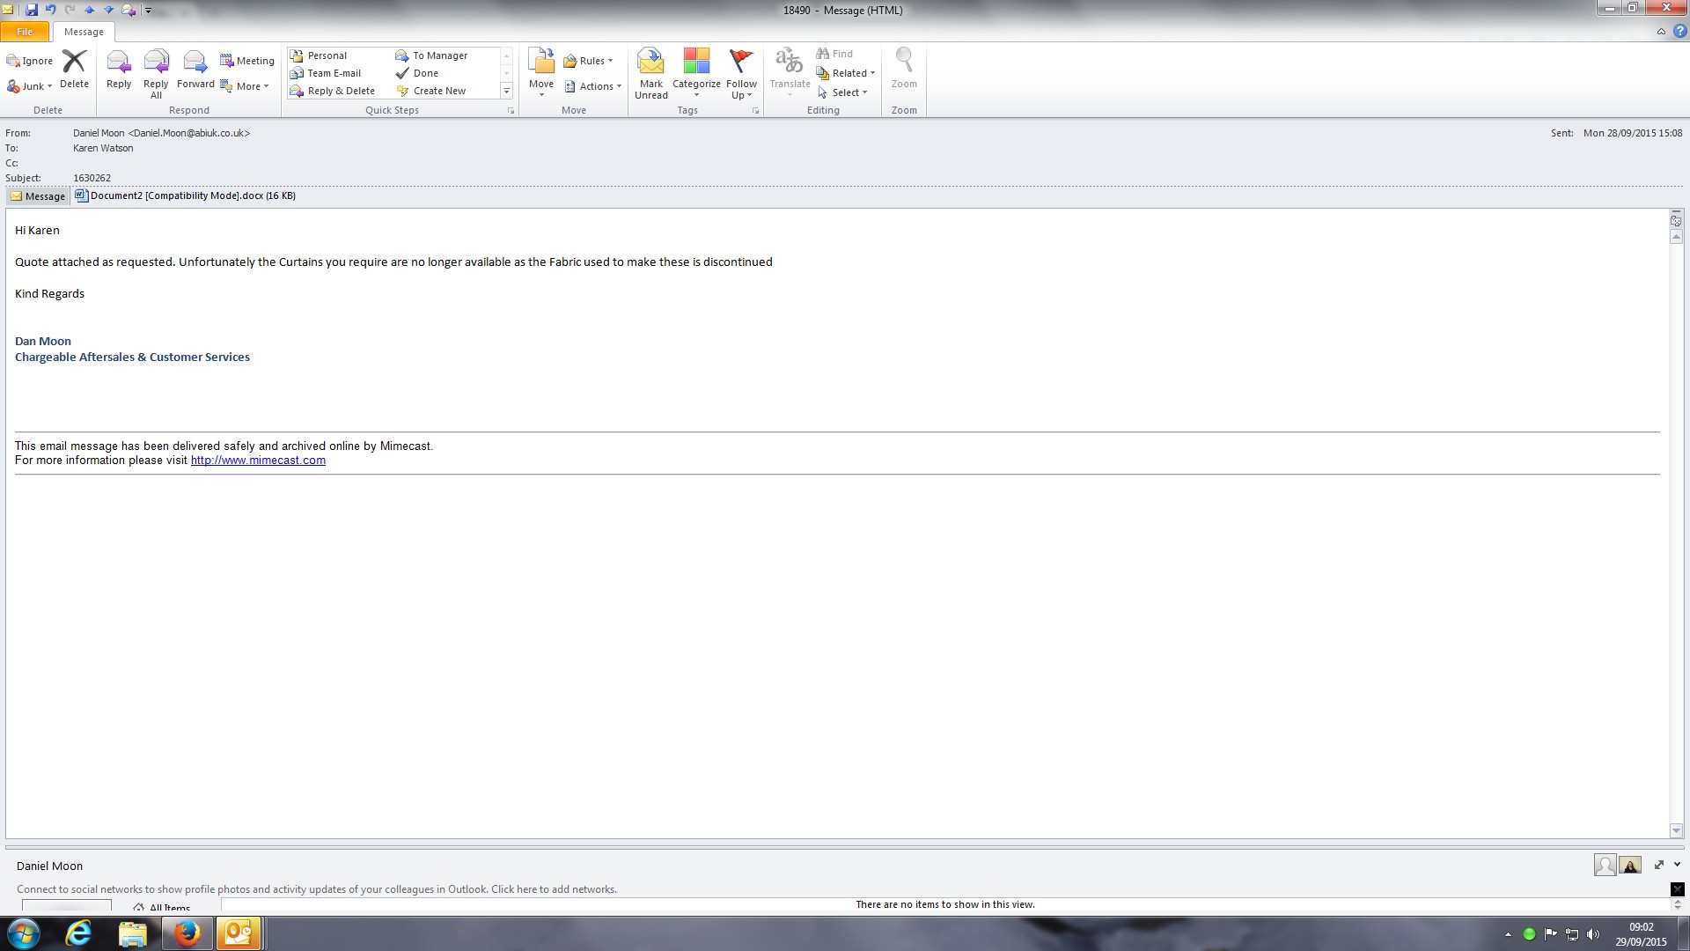Launch Firefox from the taskbar
Screen dimensions: 1690x951
tap(187, 933)
